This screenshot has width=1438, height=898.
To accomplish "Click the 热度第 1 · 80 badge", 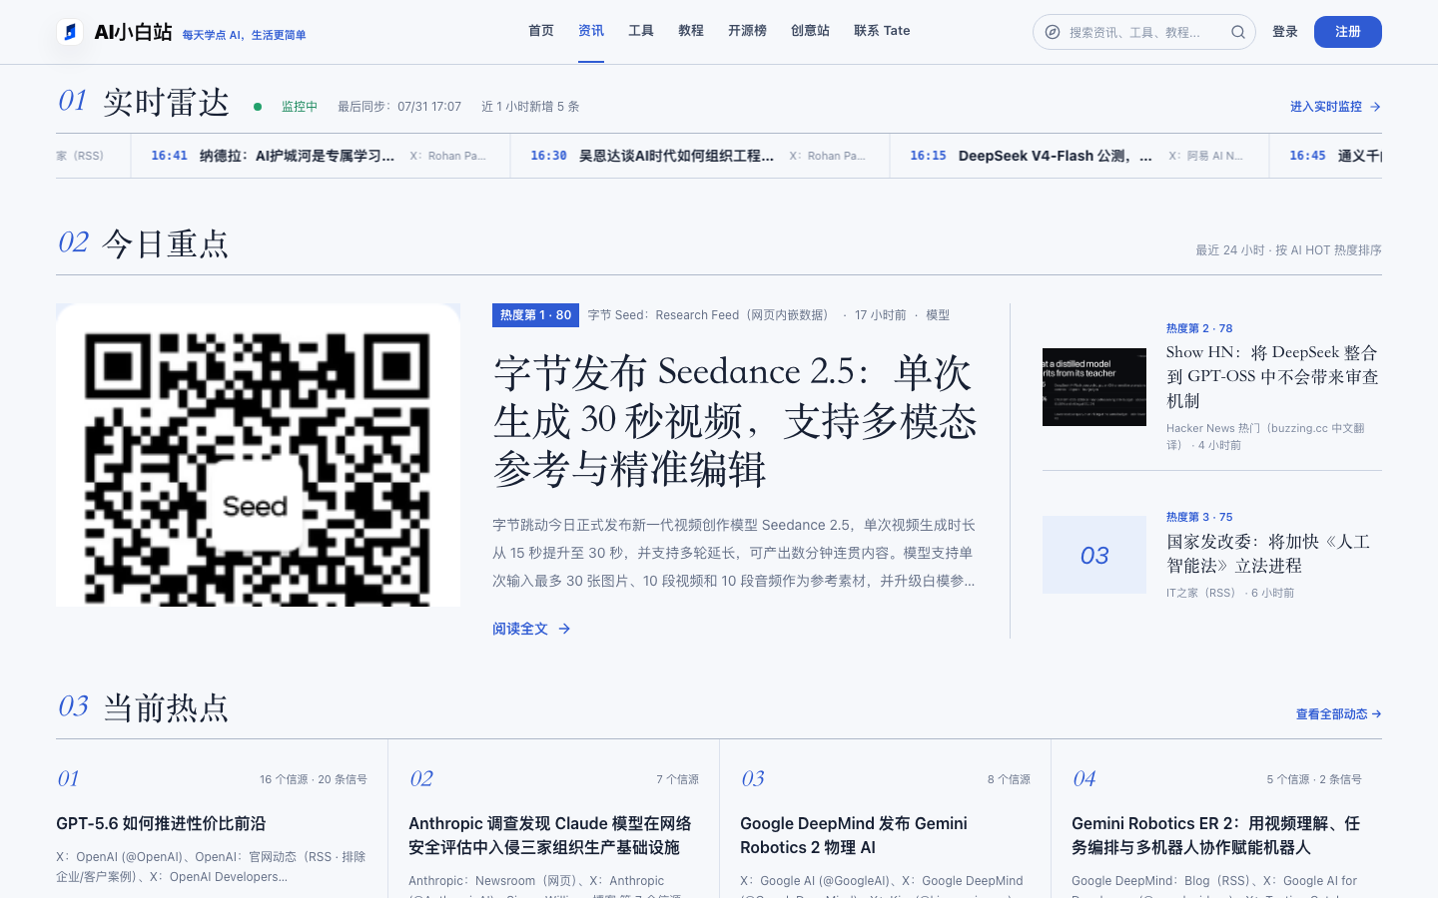I will tap(535, 315).
